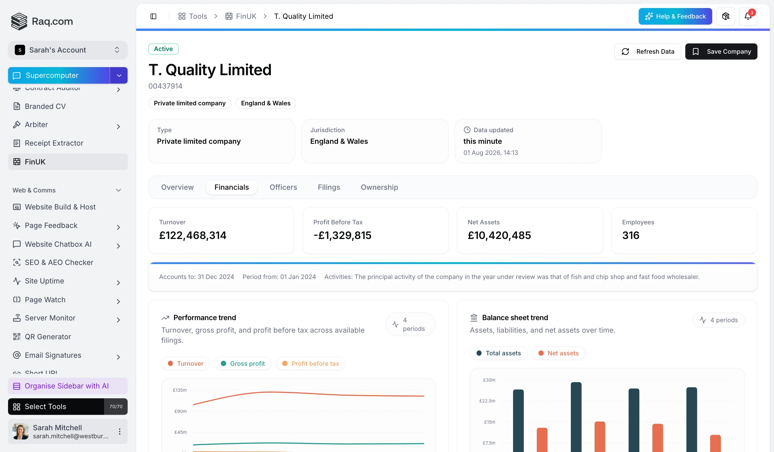Switch to the Officers tab
This screenshot has width=774, height=452.
point(283,187)
